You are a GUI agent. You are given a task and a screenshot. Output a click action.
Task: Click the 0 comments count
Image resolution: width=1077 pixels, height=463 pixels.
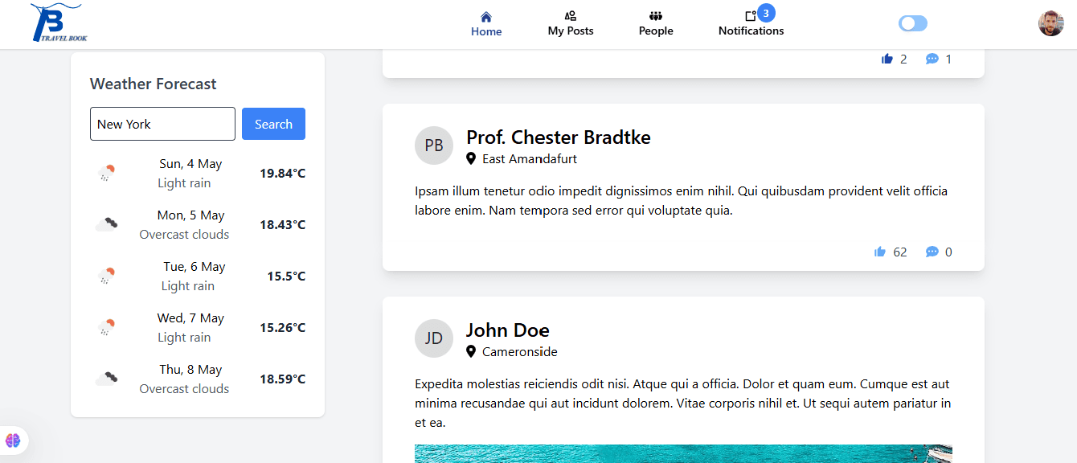(x=948, y=252)
